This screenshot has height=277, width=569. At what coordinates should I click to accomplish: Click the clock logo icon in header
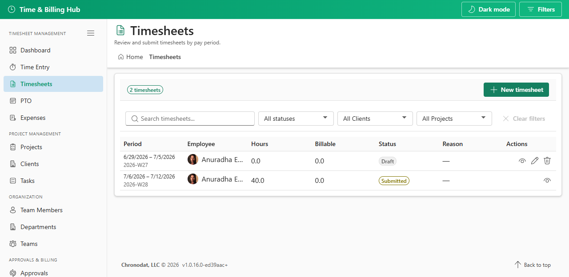tap(12, 9)
